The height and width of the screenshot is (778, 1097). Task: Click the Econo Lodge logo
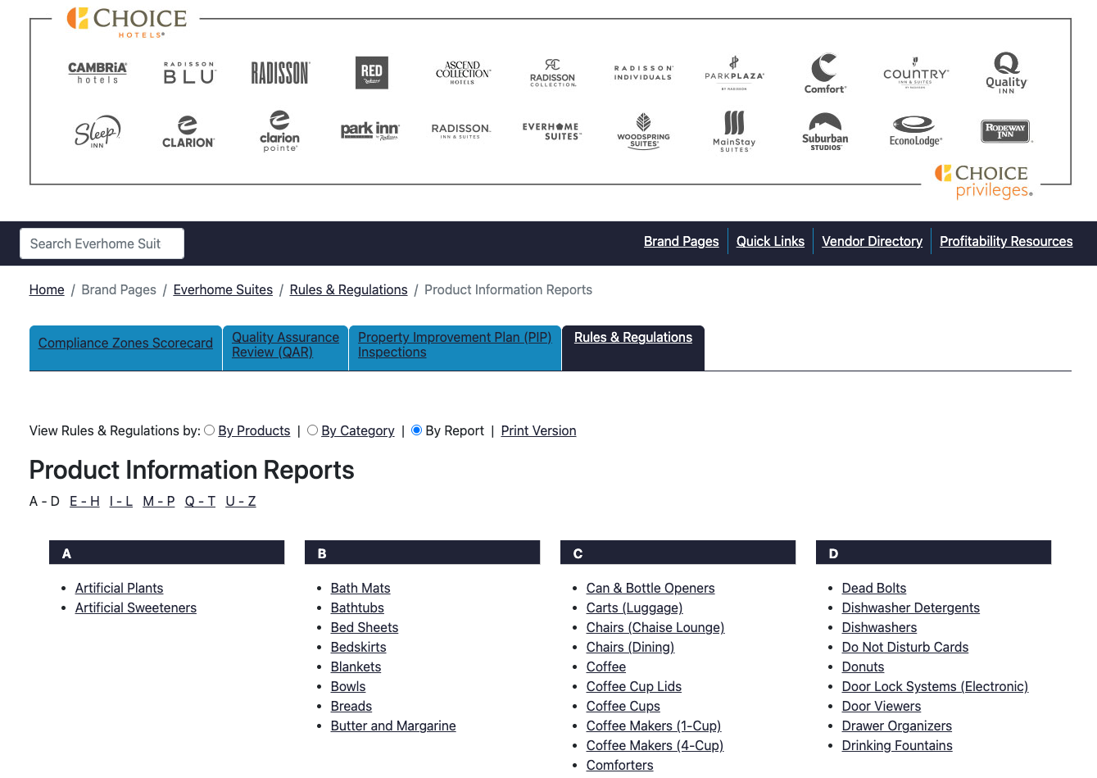[916, 131]
